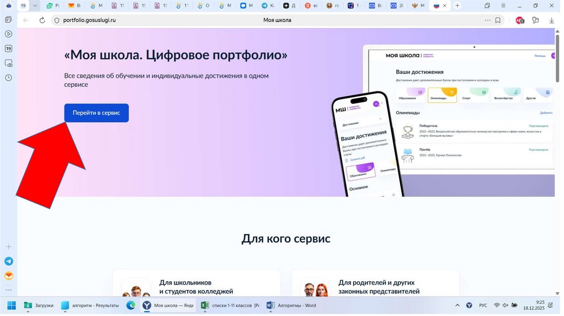The width and height of the screenshot is (564, 316).
Task: Click «Для школьников и студентов колледжей» card
Action: 197,284
